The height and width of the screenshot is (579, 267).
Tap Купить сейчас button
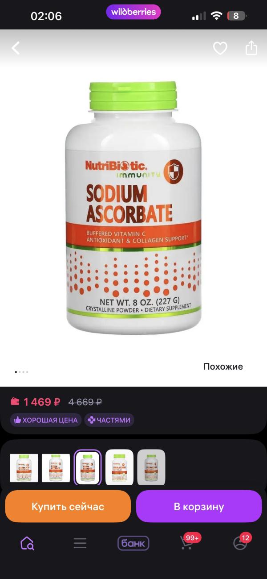tap(68, 506)
